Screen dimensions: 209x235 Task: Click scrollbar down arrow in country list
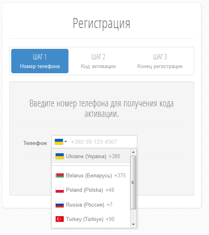pyautogui.click(x=133, y=224)
